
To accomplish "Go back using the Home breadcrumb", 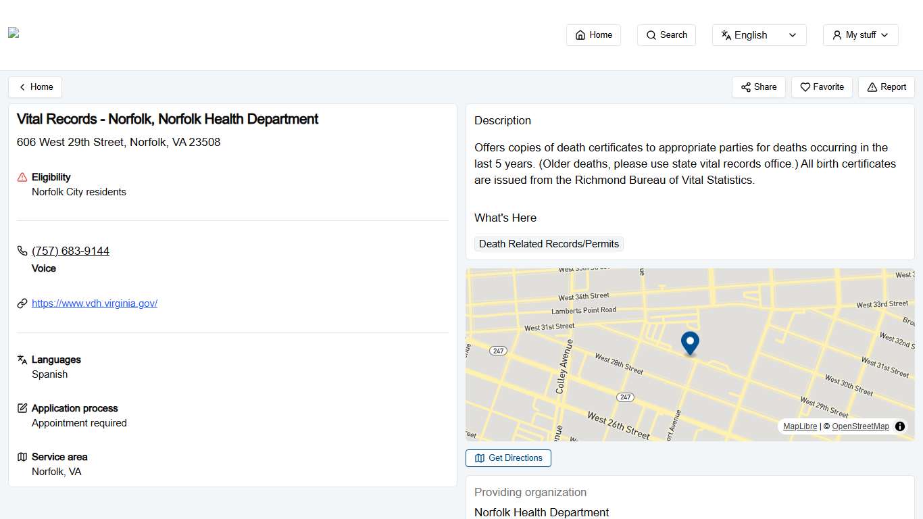I will click(35, 87).
